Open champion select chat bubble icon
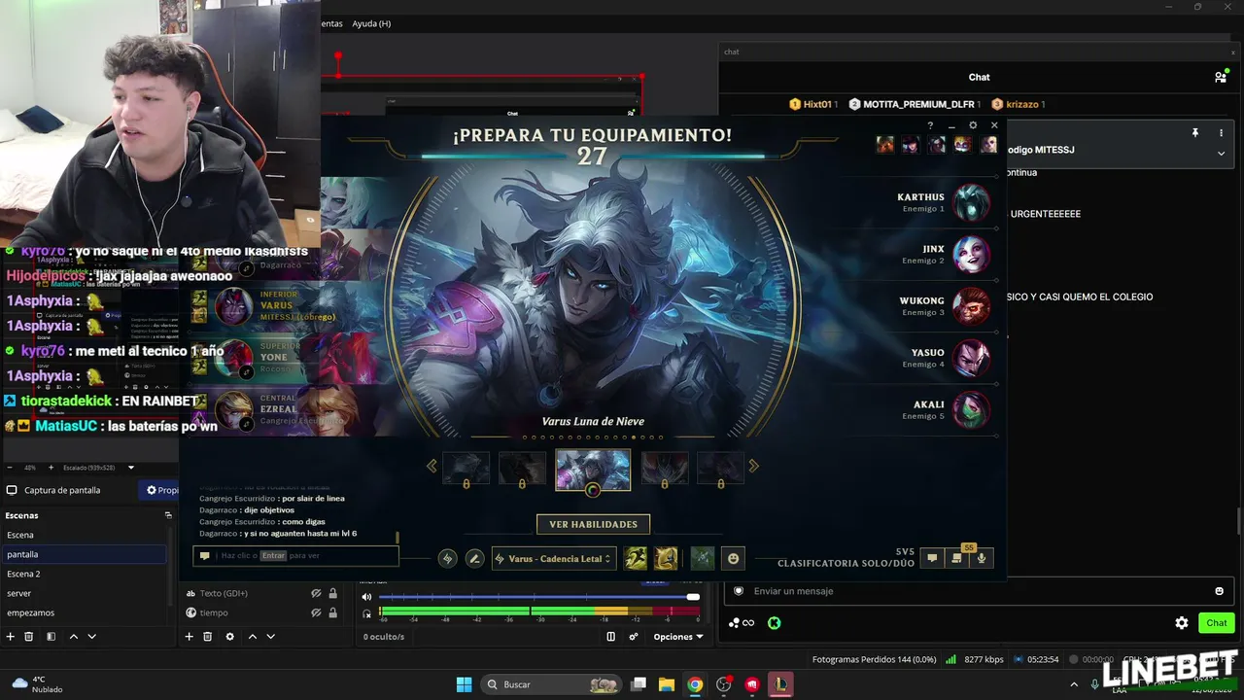 (932, 558)
